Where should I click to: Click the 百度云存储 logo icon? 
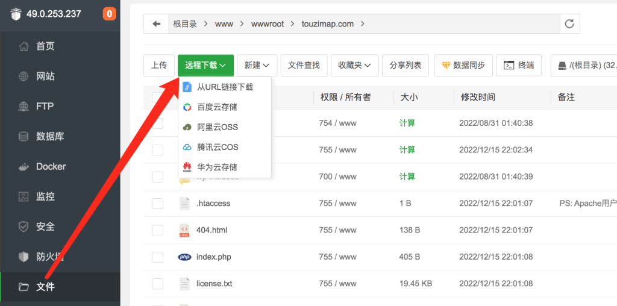click(x=187, y=107)
